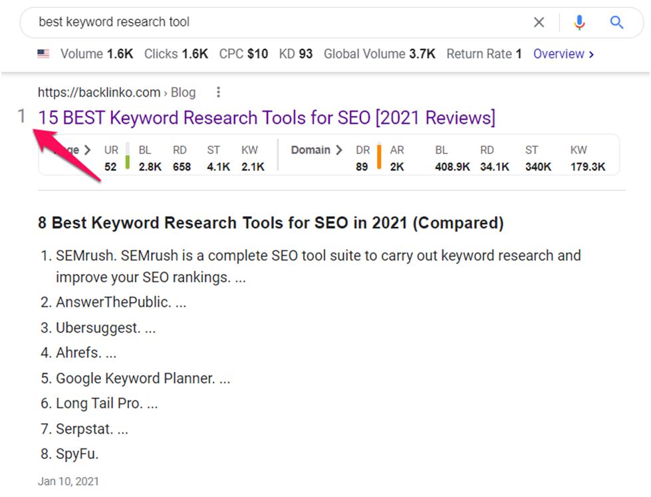Click the Ahrefs rank value 2K

pos(397,166)
